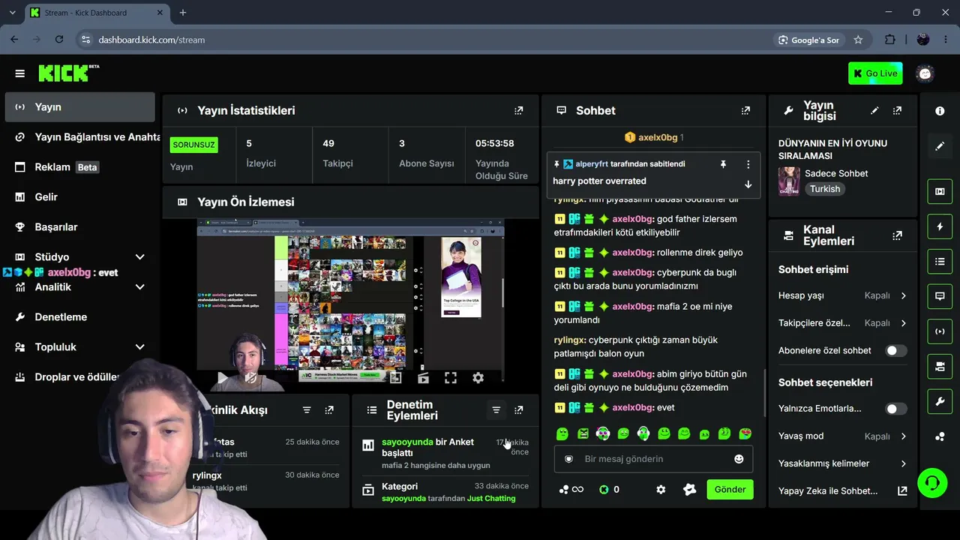This screenshot has height=540, width=960.
Task: Click the lightning bolt icon in right sidebar
Action: 940,226
